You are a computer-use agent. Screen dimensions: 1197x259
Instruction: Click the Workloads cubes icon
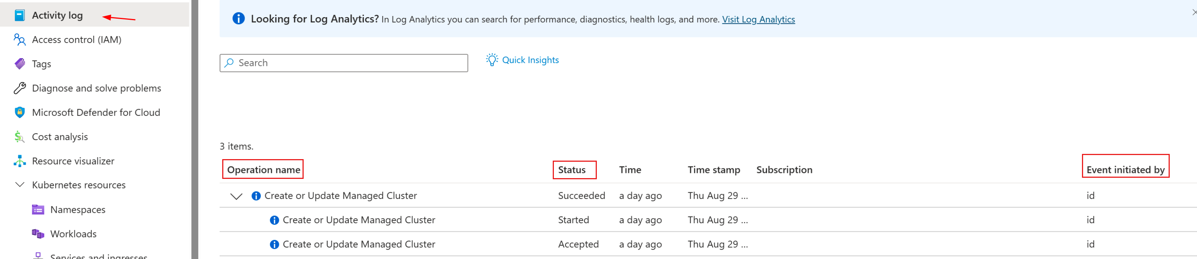point(38,234)
